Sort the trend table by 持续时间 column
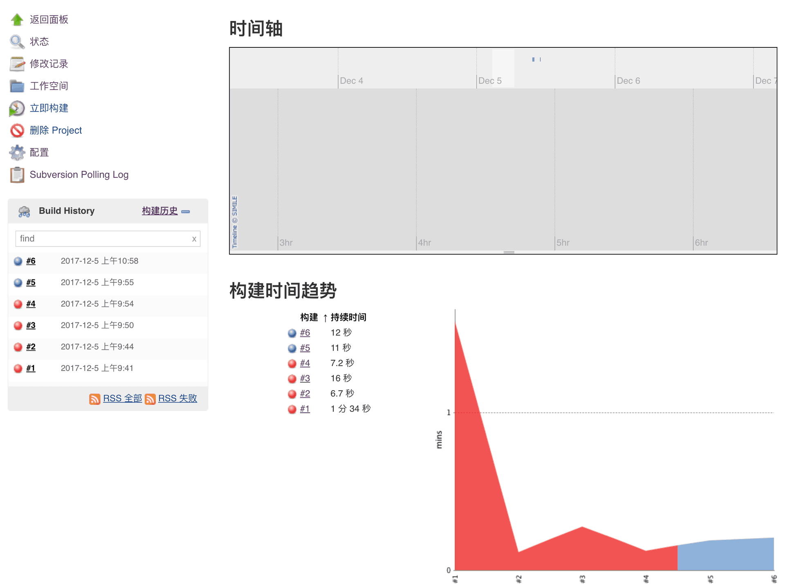The height and width of the screenshot is (584, 785). coord(348,317)
